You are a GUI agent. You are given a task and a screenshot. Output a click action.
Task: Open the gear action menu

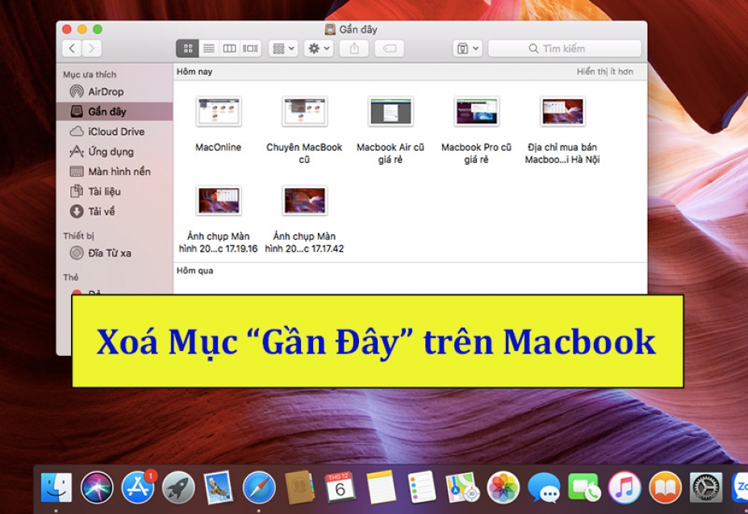319,48
